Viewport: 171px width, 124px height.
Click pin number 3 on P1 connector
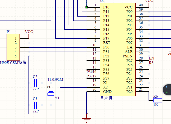click(16, 47)
